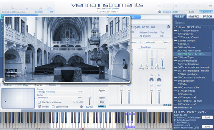Click the slot link icons below 2b fader
Screen dimensions: 214x130
point(167,105)
